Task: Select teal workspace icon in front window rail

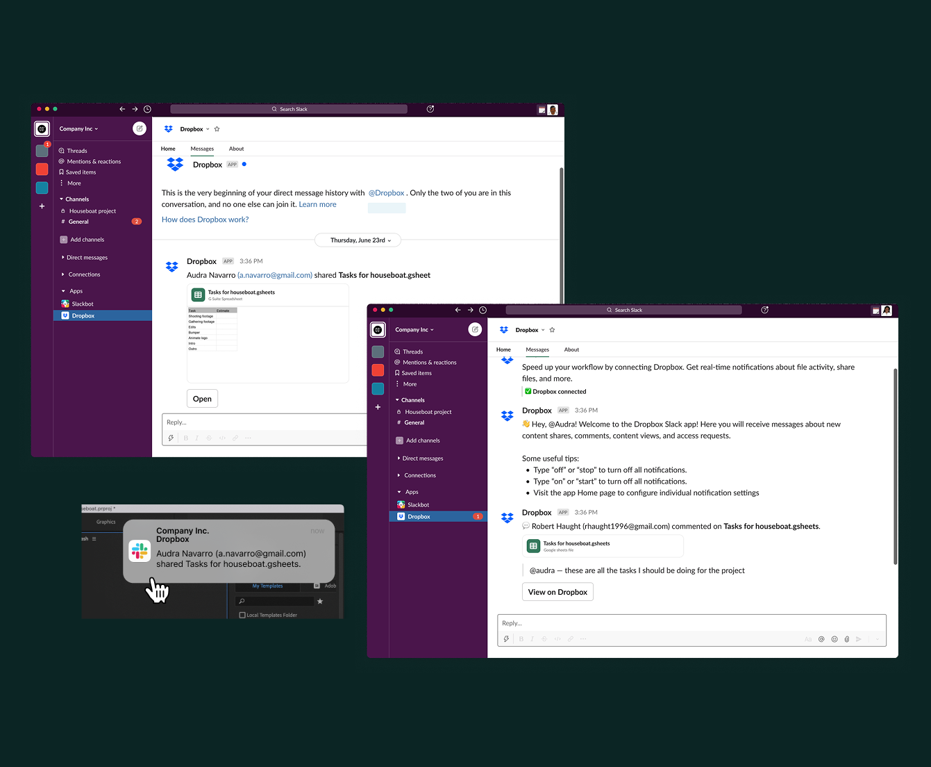Action: click(x=378, y=388)
